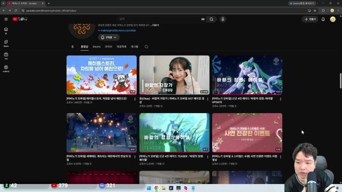Switch to the Shorts channel tab
Screen dimensions: 342x192
pos(96,46)
